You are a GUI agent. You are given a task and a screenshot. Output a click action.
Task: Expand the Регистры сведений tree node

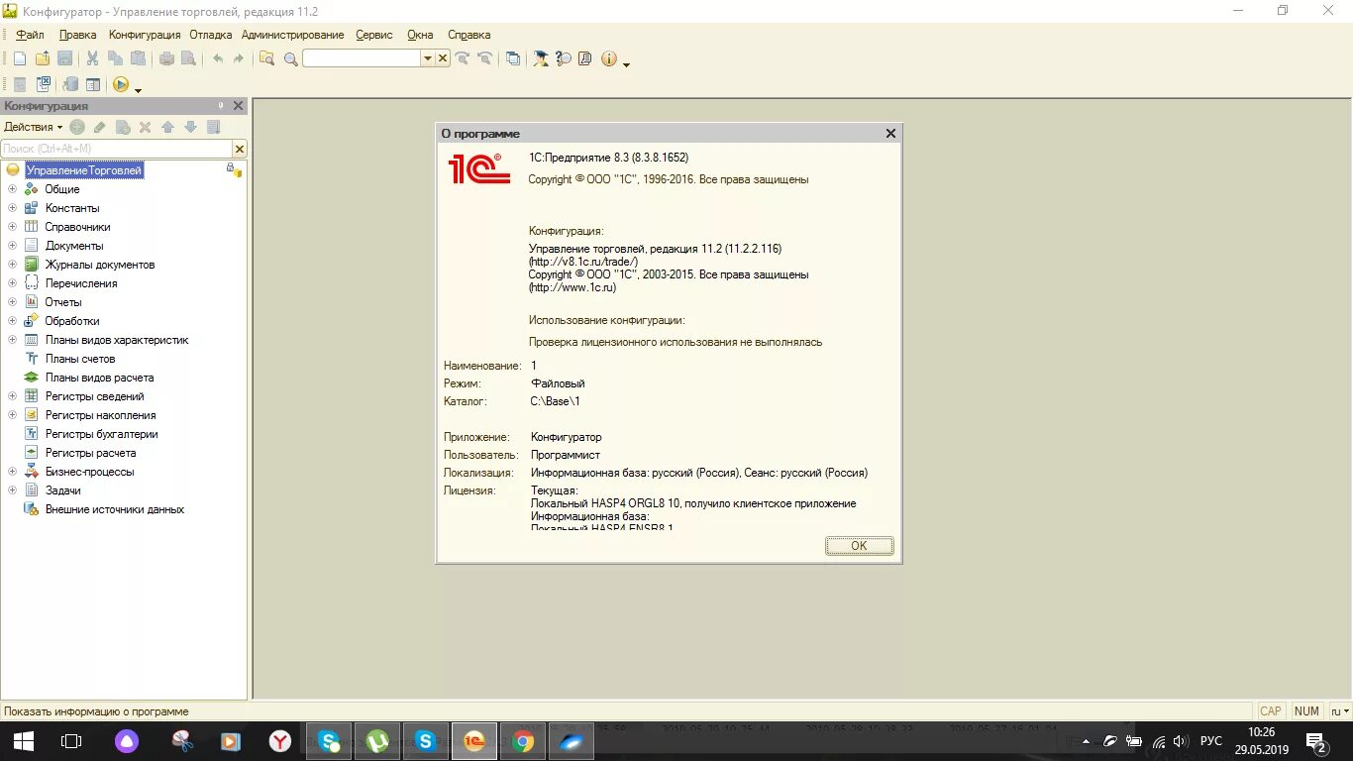tap(12, 396)
